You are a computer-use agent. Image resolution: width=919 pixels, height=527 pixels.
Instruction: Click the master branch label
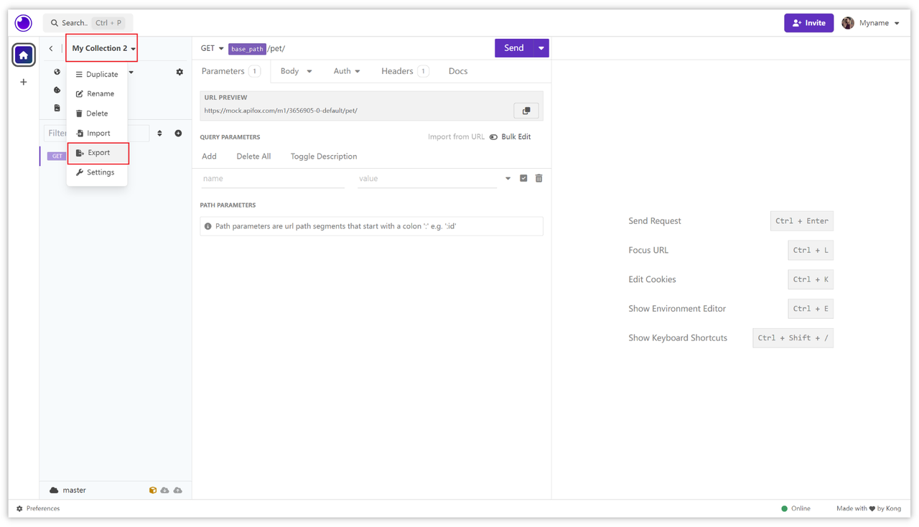tap(74, 490)
